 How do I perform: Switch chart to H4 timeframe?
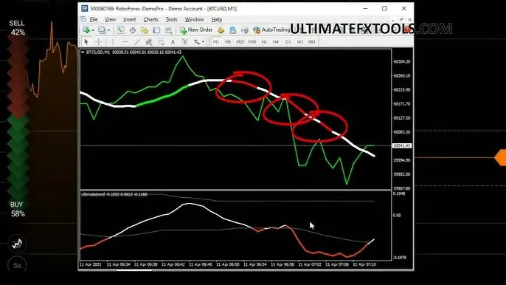(276, 41)
